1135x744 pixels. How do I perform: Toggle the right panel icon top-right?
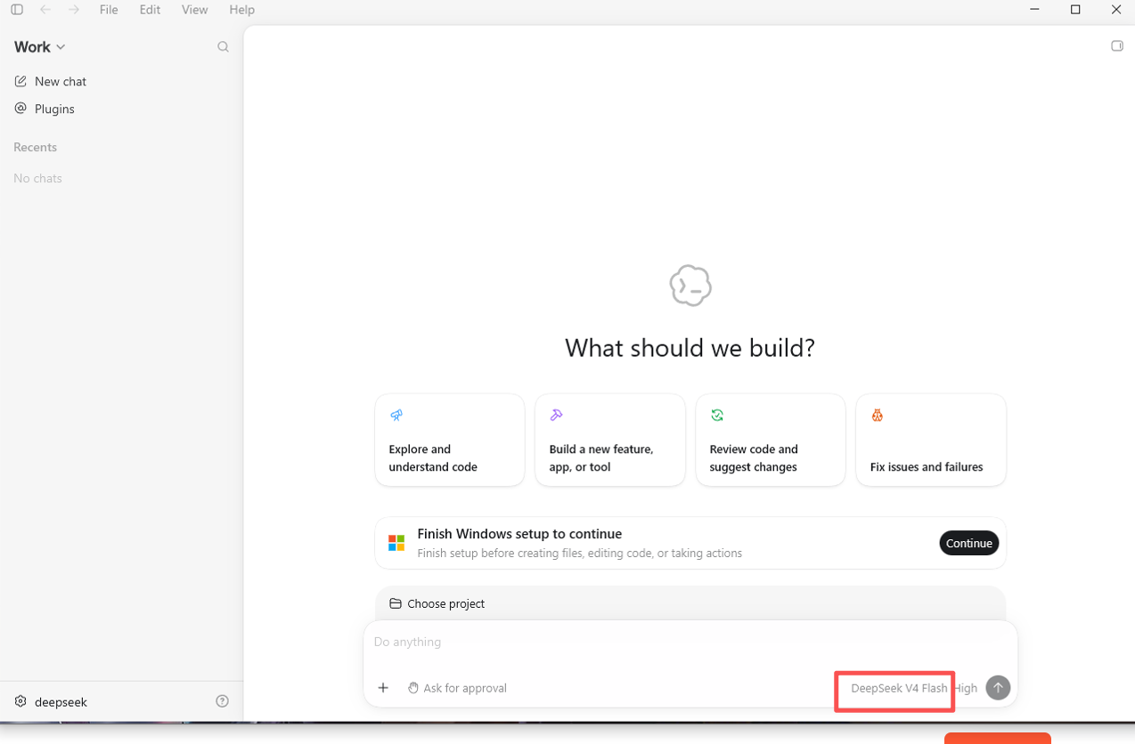[1117, 46]
